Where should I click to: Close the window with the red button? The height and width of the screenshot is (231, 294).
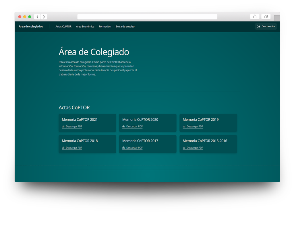tap(20, 17)
